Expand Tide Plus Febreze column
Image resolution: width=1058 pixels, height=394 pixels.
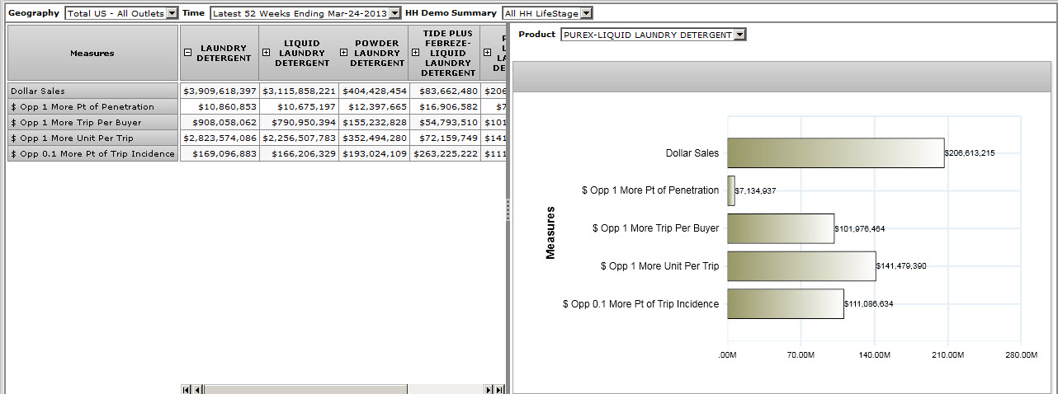[413, 53]
